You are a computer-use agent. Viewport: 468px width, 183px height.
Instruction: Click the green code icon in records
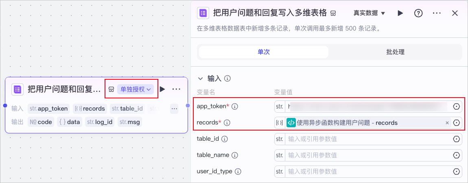tap(291, 123)
